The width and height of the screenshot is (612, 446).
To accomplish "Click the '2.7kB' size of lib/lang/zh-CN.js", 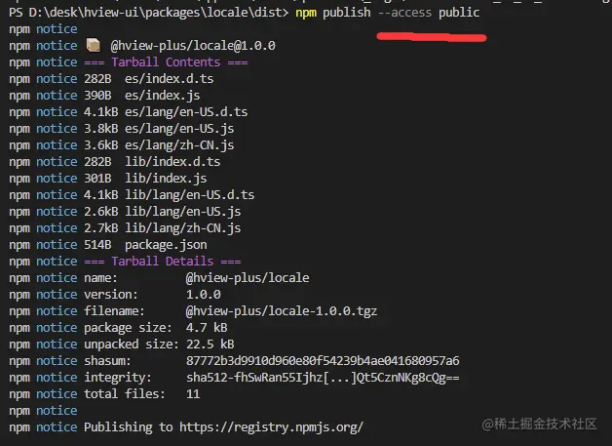I will pyautogui.click(x=101, y=228).
